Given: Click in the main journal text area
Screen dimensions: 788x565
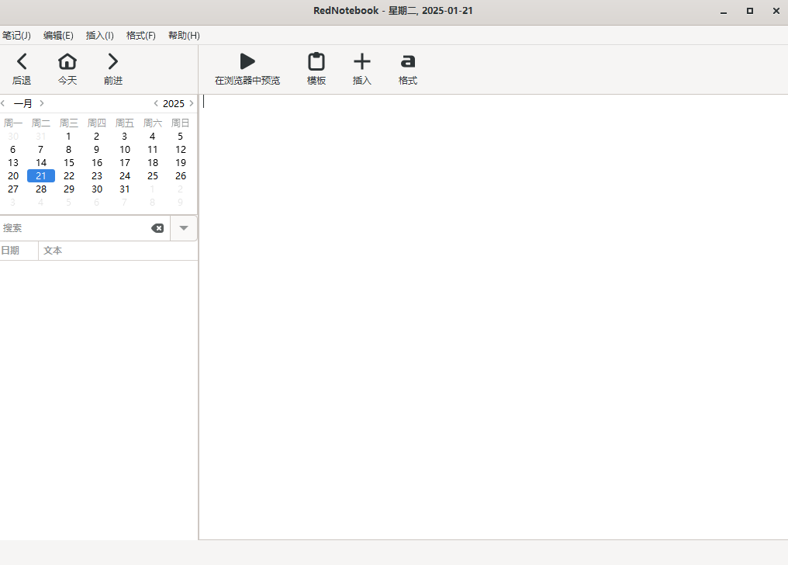Looking at the screenshot, I should [x=493, y=310].
